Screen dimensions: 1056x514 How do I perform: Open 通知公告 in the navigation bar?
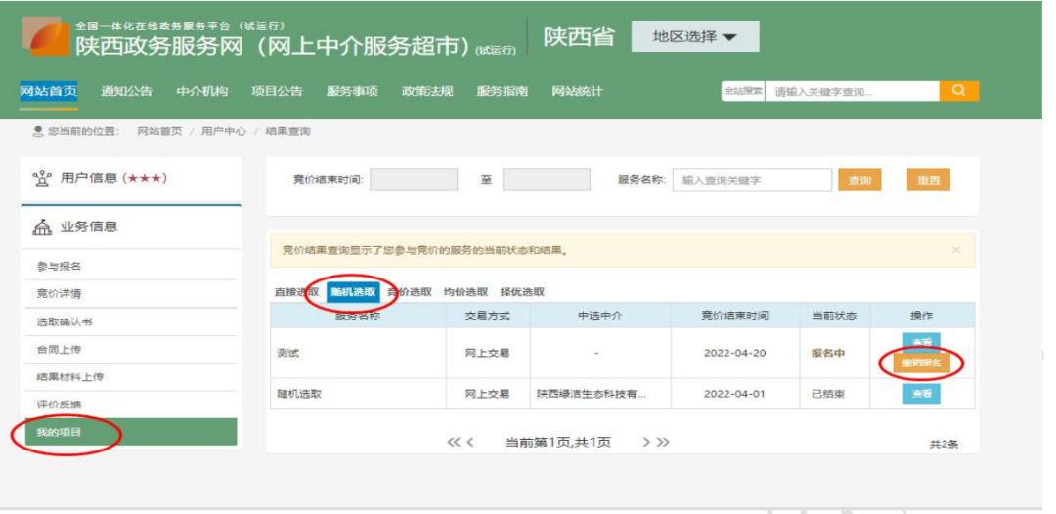(126, 92)
